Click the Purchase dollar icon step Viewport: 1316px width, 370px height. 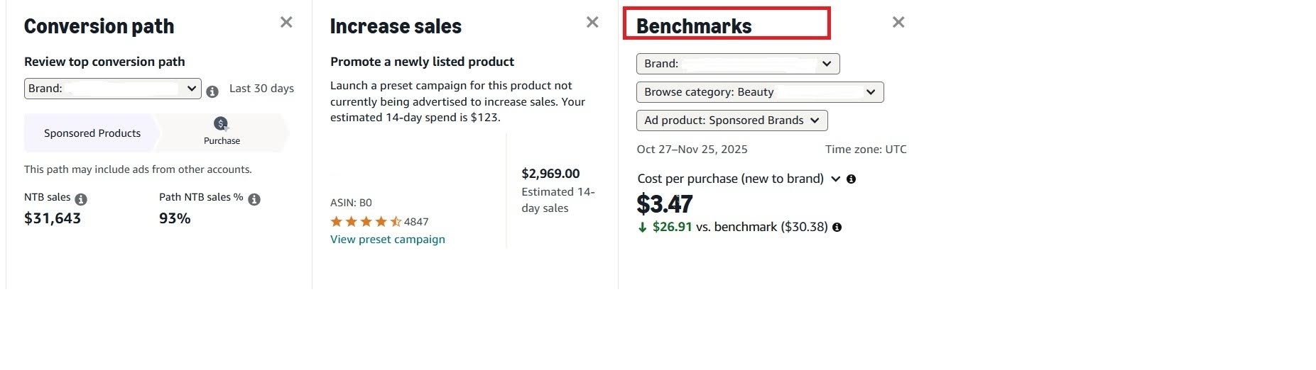[222, 125]
